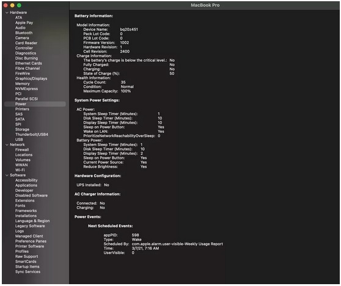Open the Memory entry
Viewport: 341px width, 286px height.
click(22, 84)
